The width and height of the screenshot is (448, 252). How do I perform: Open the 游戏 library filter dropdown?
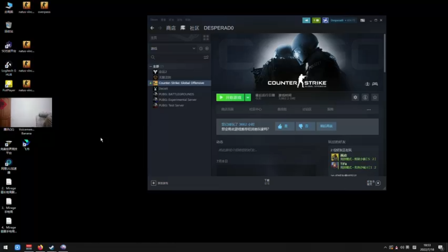pos(173,49)
